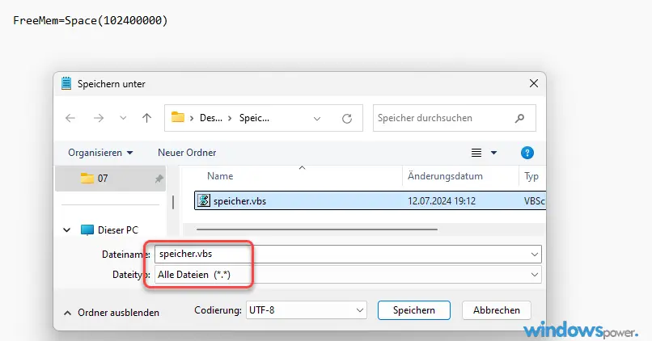The image size is (652, 341).
Task: Expand the address bar history dropdown
Action: click(x=317, y=119)
